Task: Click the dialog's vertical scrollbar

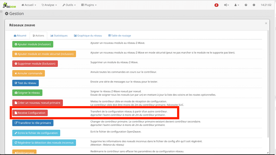Action: [268, 81]
